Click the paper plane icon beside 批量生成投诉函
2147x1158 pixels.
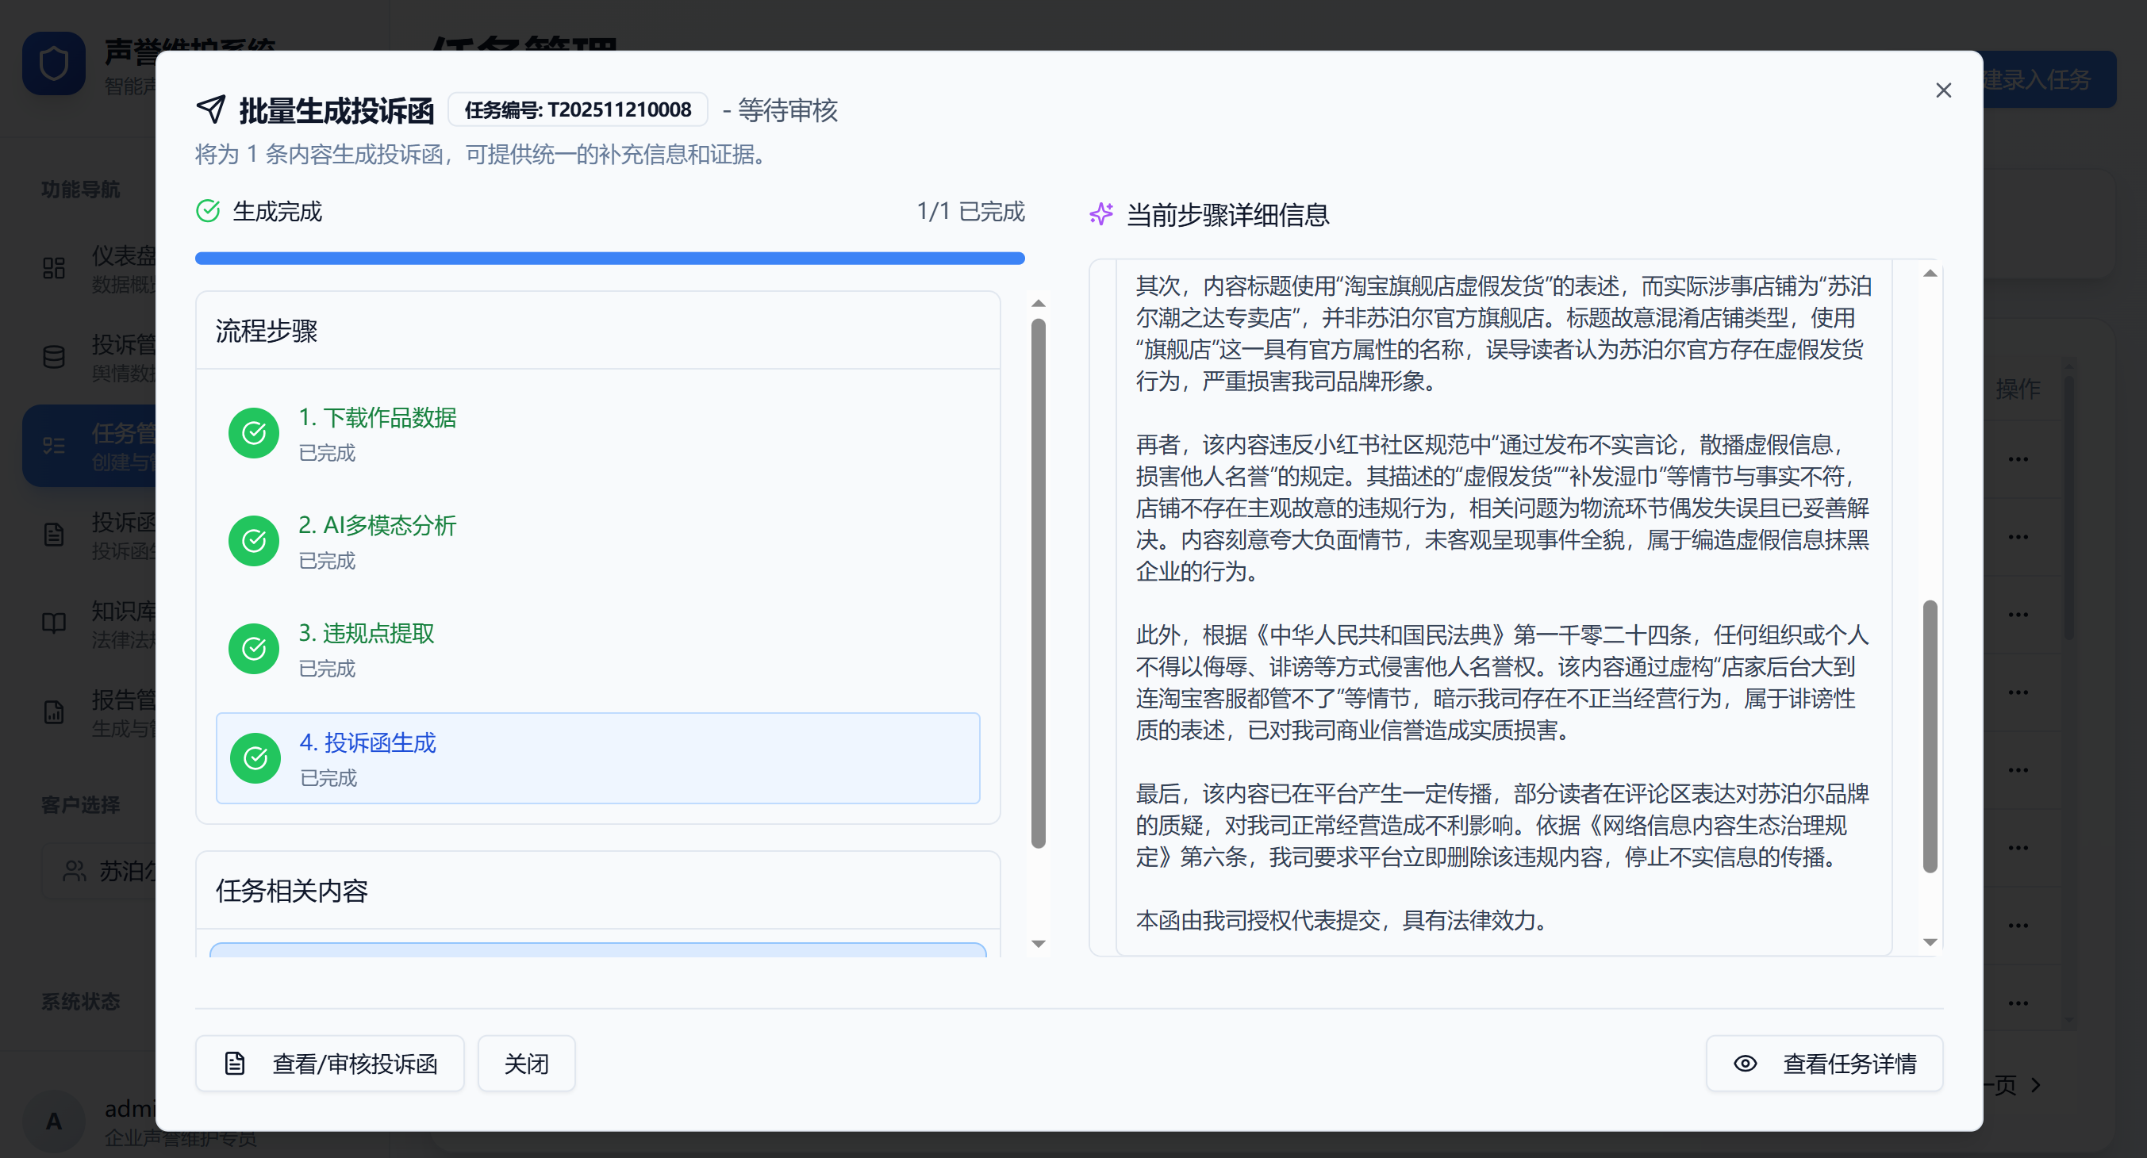pos(211,109)
